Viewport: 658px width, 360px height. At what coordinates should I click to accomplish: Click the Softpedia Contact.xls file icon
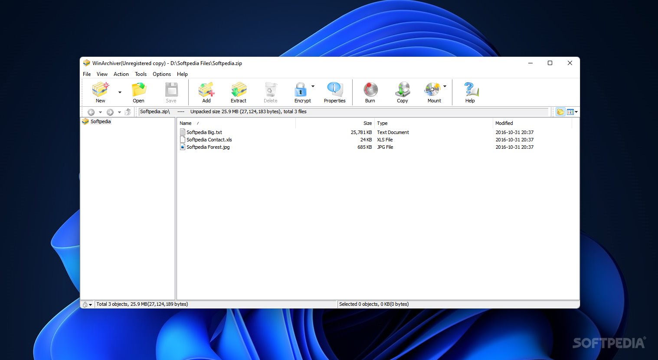[x=183, y=140]
